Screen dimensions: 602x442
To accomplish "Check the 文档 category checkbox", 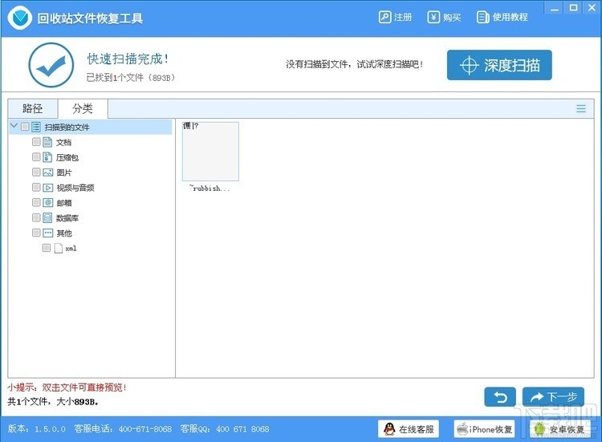I will click(x=36, y=142).
